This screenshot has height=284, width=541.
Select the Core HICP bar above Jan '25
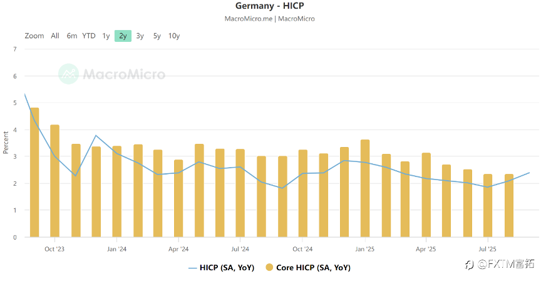click(364, 189)
